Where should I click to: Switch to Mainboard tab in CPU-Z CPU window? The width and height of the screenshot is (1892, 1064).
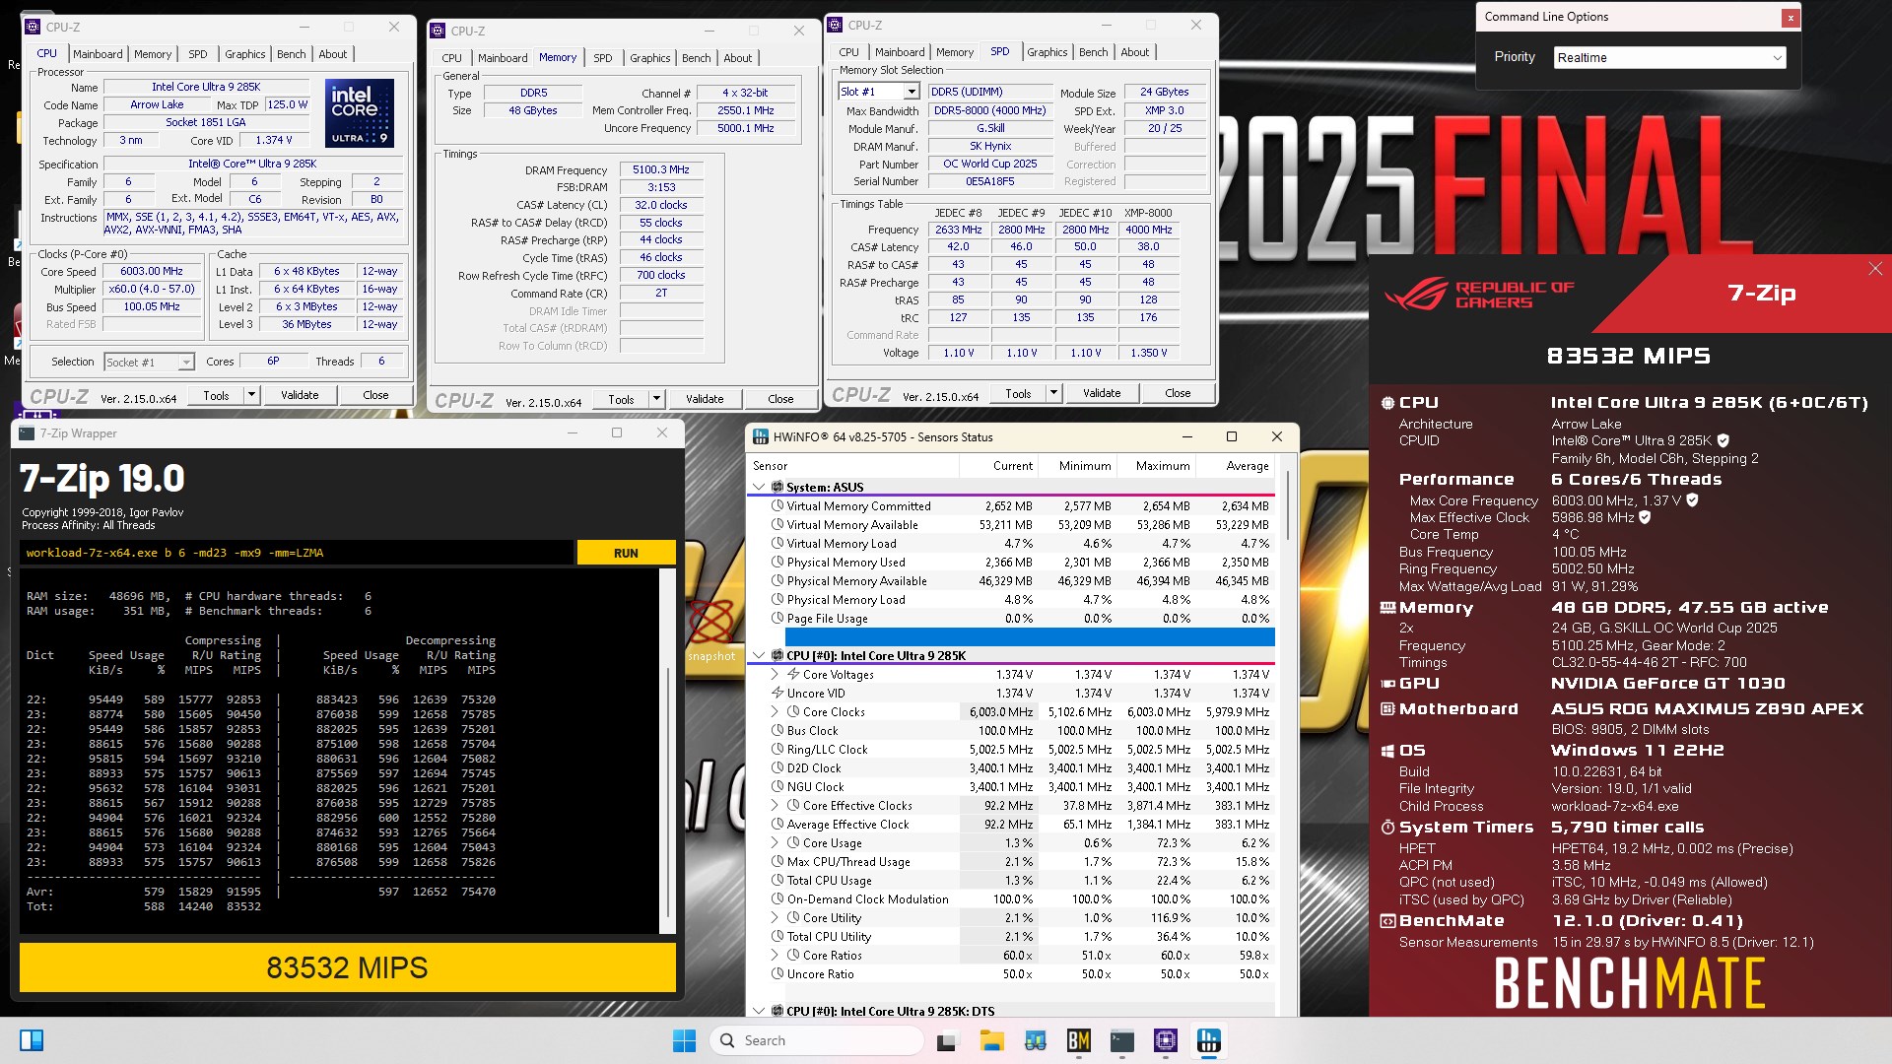(98, 54)
